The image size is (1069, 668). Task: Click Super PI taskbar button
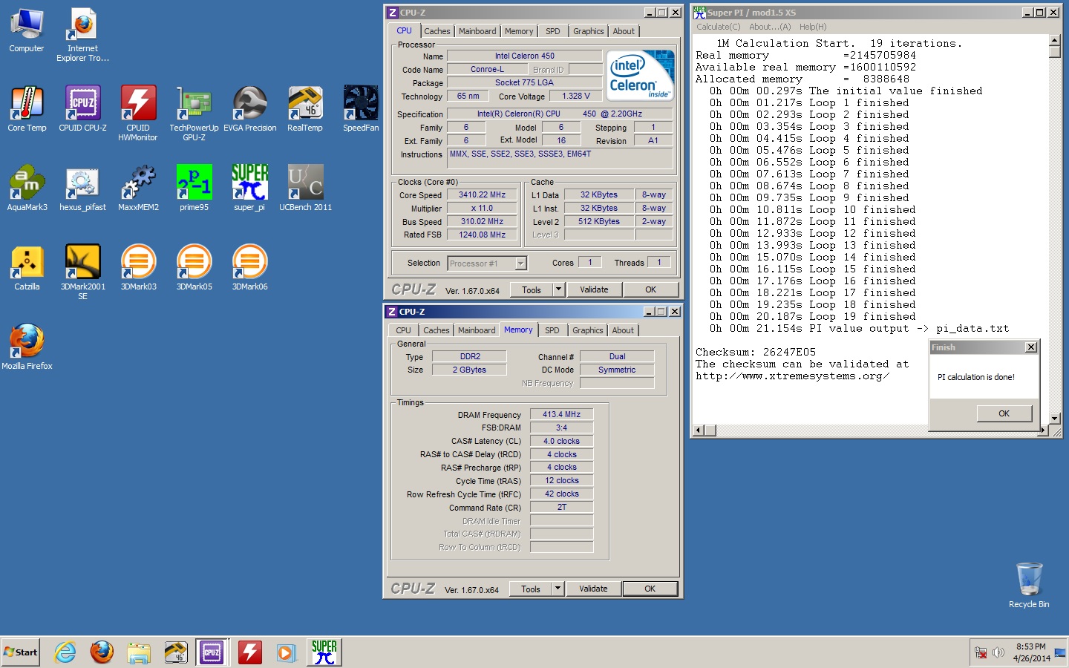324,652
